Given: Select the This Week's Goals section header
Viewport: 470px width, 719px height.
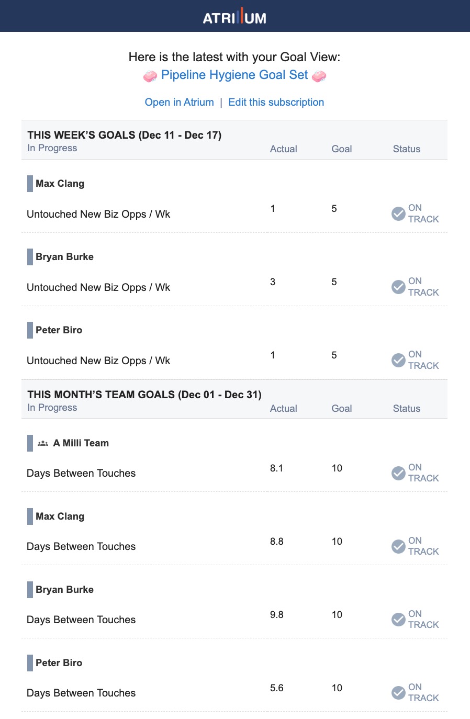Looking at the screenshot, I should click(125, 135).
